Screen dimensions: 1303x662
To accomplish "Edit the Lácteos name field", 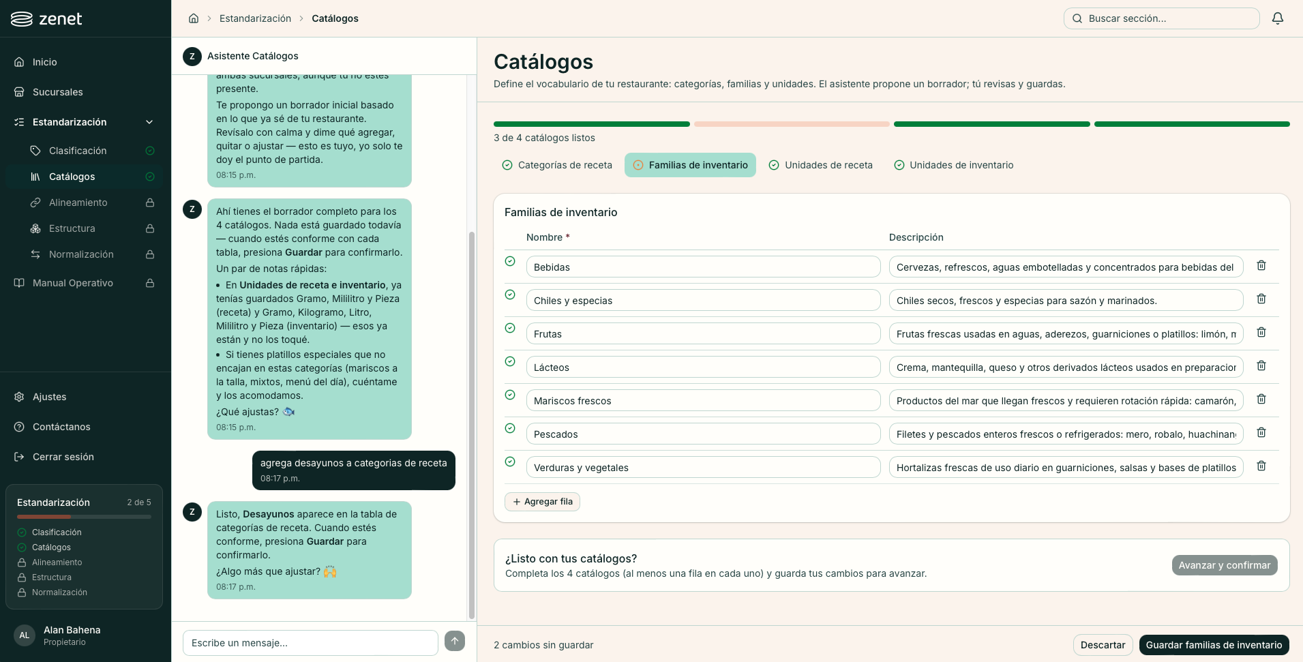I will 703,367.
